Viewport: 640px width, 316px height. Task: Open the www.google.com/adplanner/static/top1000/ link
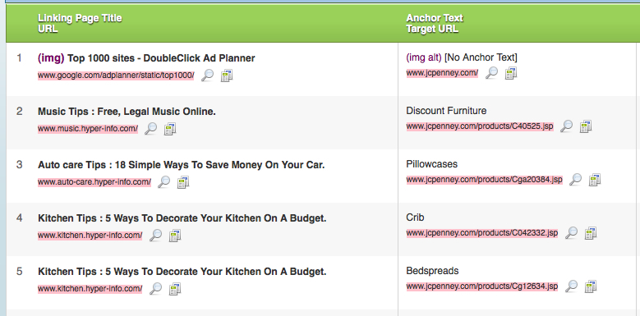[116, 76]
